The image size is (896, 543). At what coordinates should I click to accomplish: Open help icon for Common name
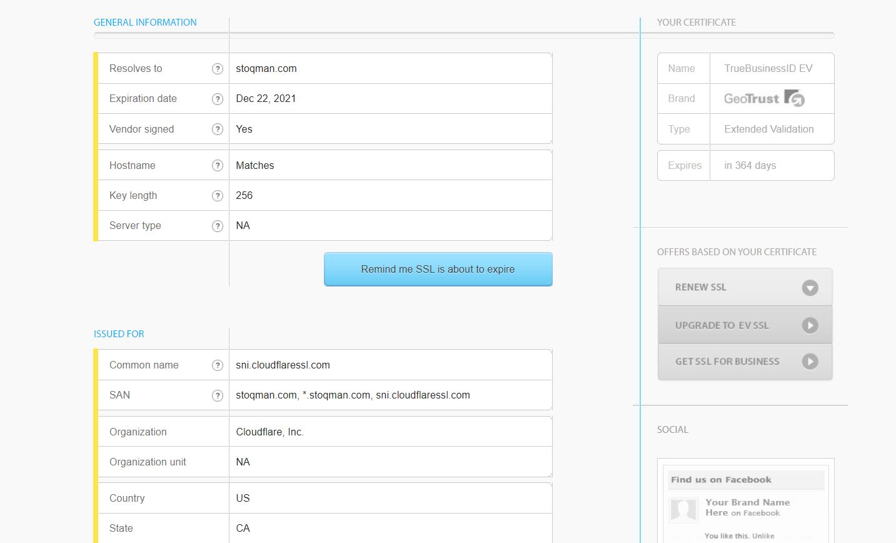tap(217, 365)
